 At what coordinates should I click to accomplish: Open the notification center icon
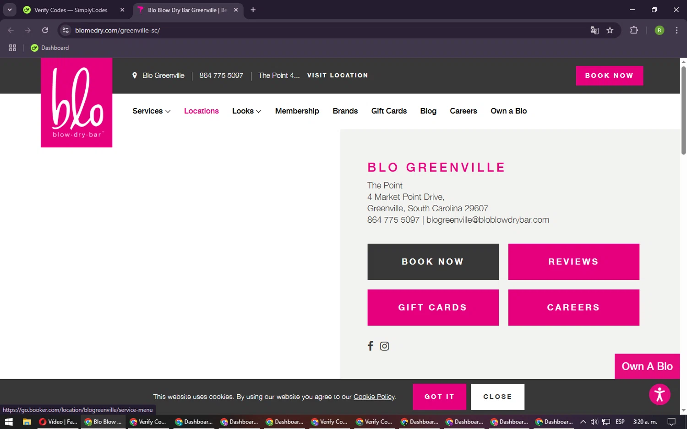(671, 422)
